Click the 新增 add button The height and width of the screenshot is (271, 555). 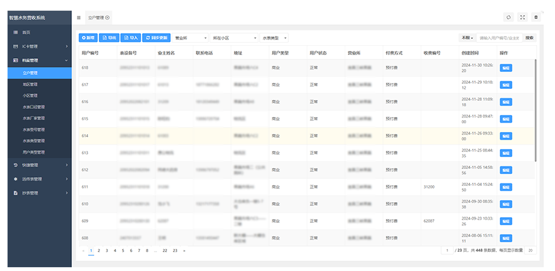[89, 38]
